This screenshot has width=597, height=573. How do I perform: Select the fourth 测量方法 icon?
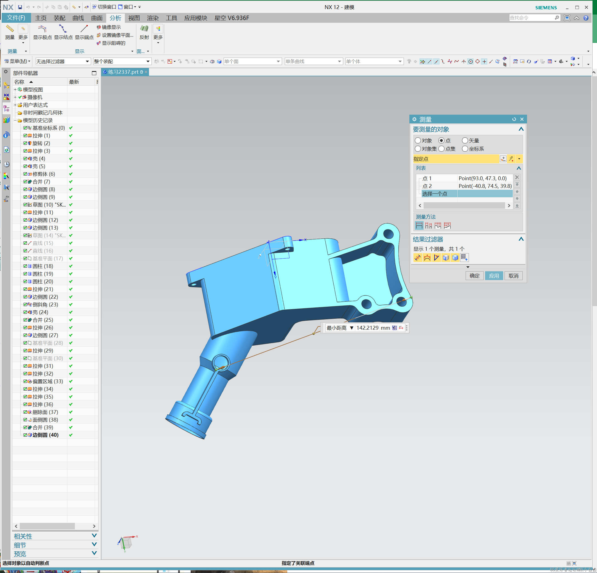coord(447,226)
